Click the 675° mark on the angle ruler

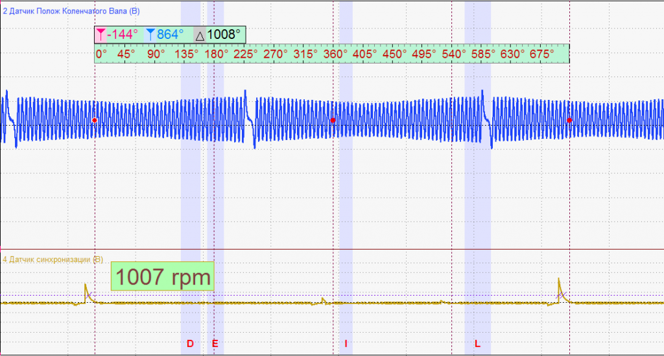[541, 54]
